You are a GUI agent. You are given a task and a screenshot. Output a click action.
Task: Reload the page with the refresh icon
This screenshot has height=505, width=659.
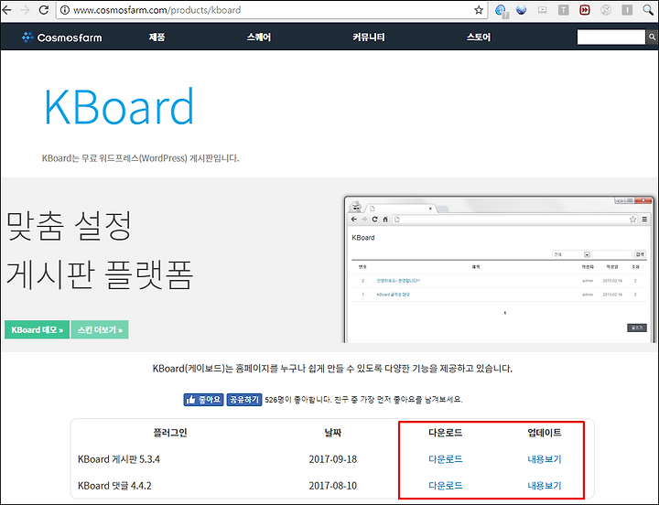click(44, 10)
